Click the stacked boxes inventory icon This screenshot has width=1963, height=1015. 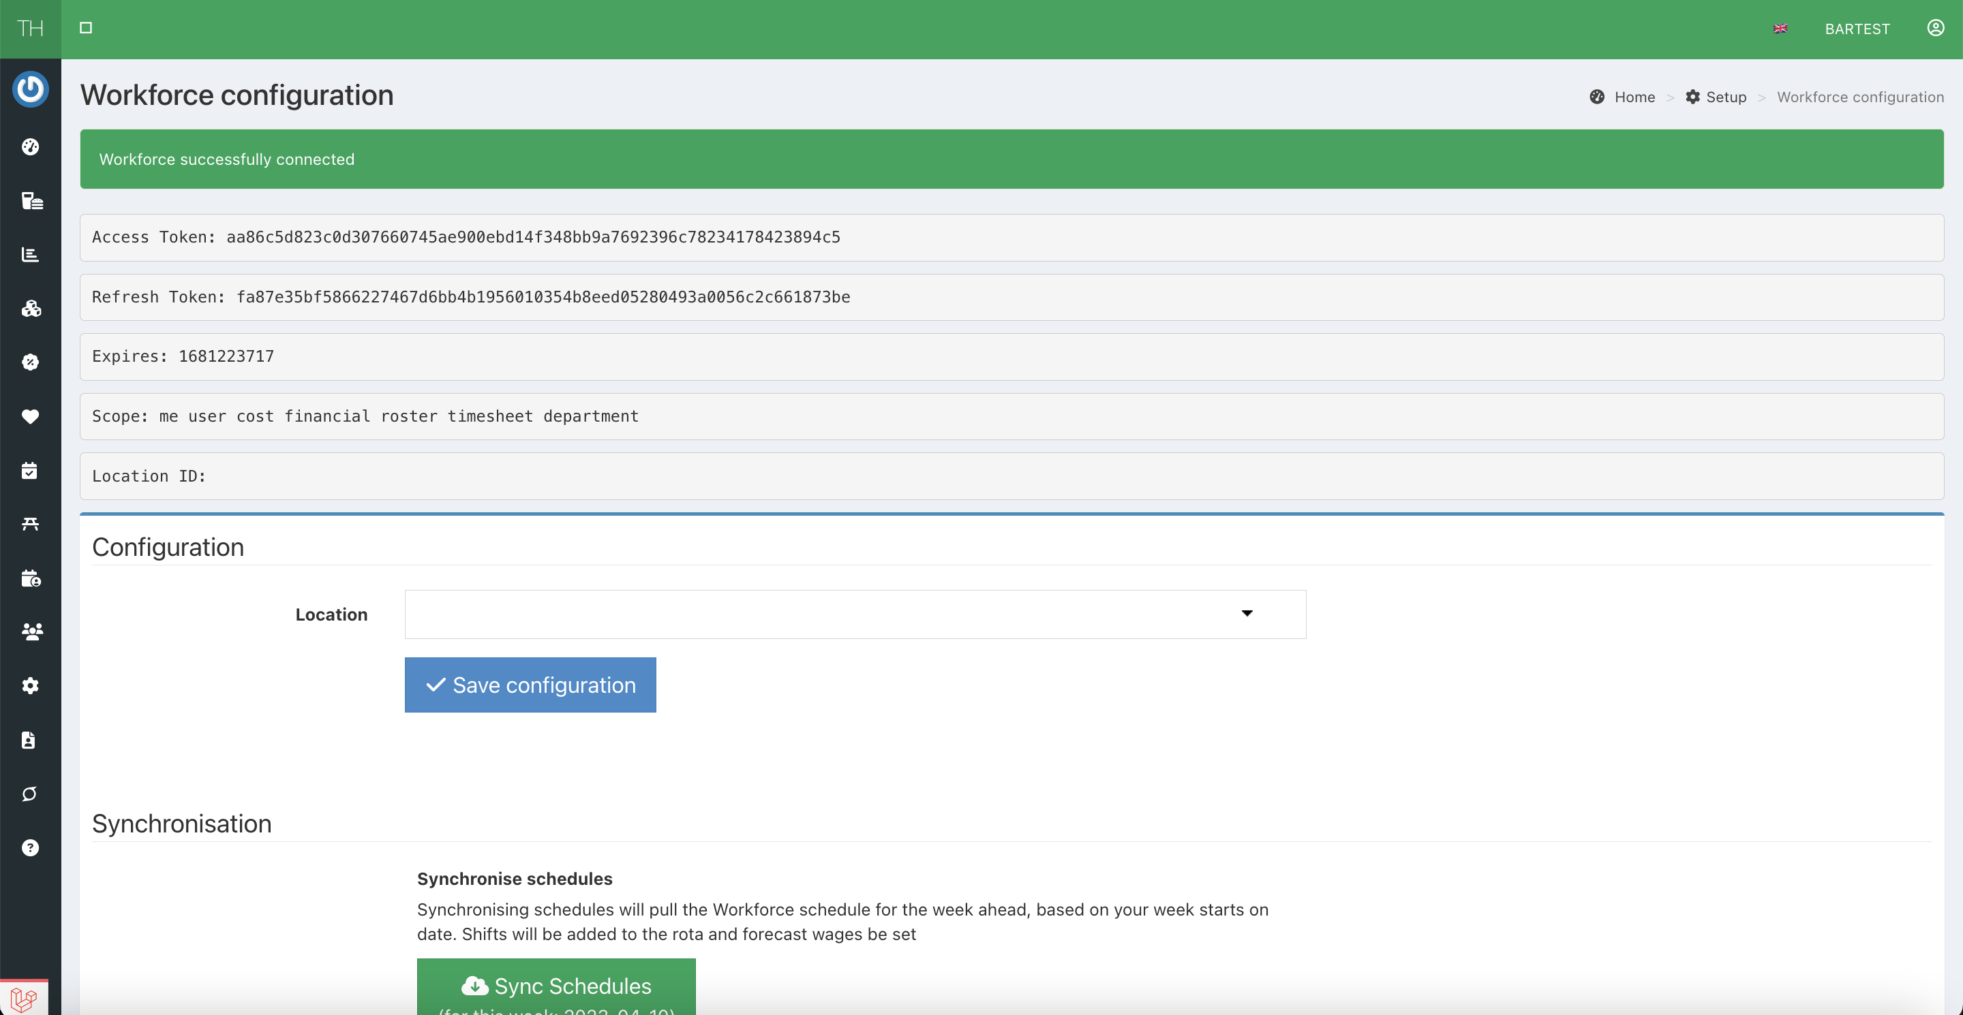coord(31,309)
